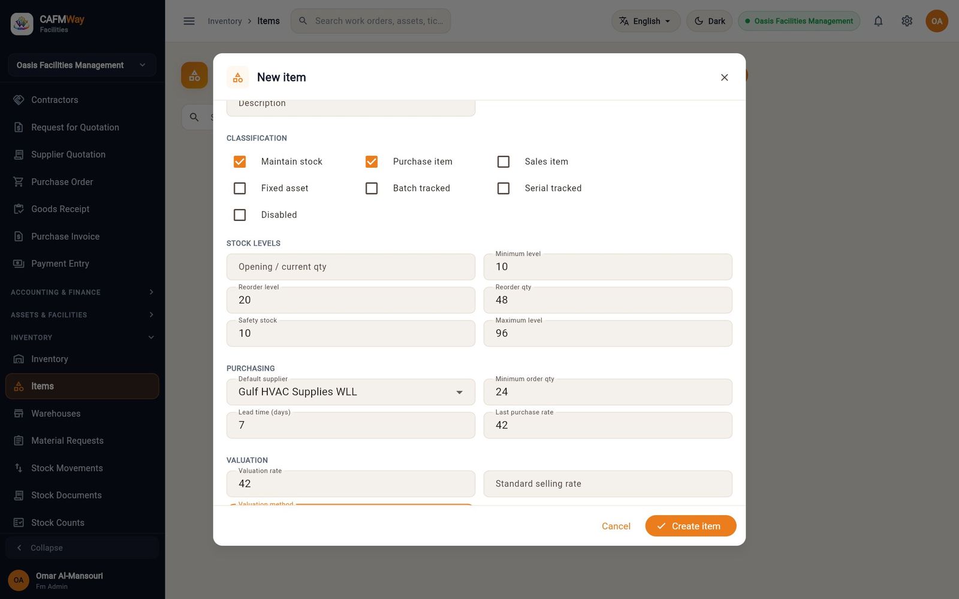The height and width of the screenshot is (599, 959).
Task: Click the Reorder level field
Action: [x=351, y=300]
